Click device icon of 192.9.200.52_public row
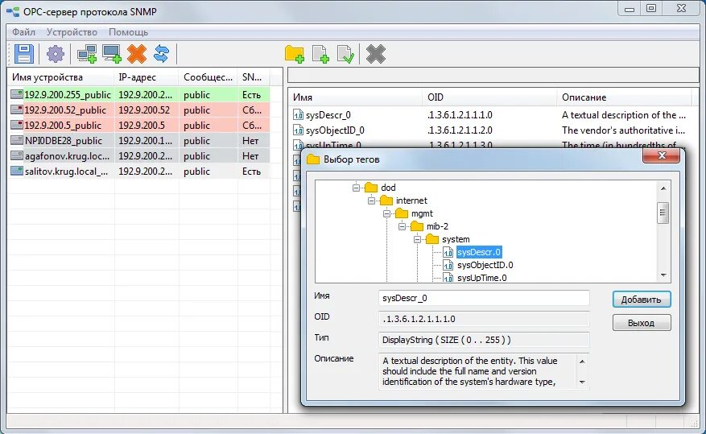 17,110
